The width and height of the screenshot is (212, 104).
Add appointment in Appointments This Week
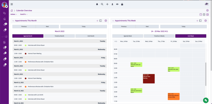pos(197,21)
